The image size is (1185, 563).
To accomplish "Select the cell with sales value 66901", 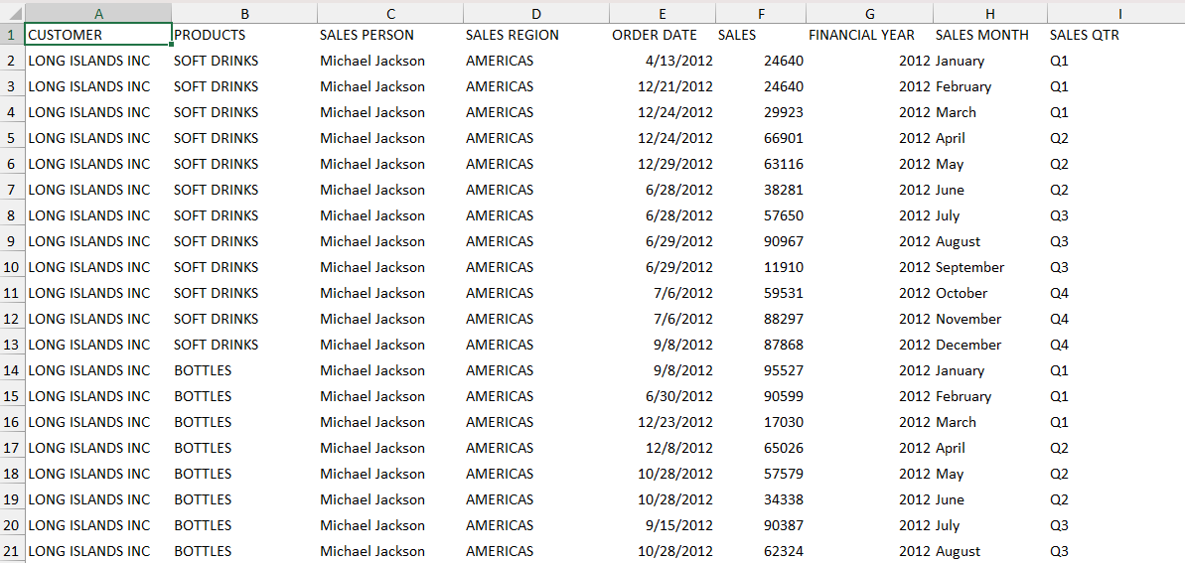I will [760, 138].
